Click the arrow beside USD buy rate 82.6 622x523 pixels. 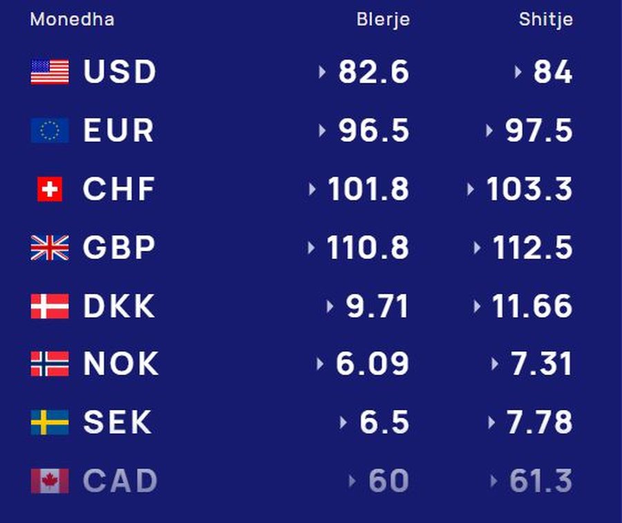(322, 72)
